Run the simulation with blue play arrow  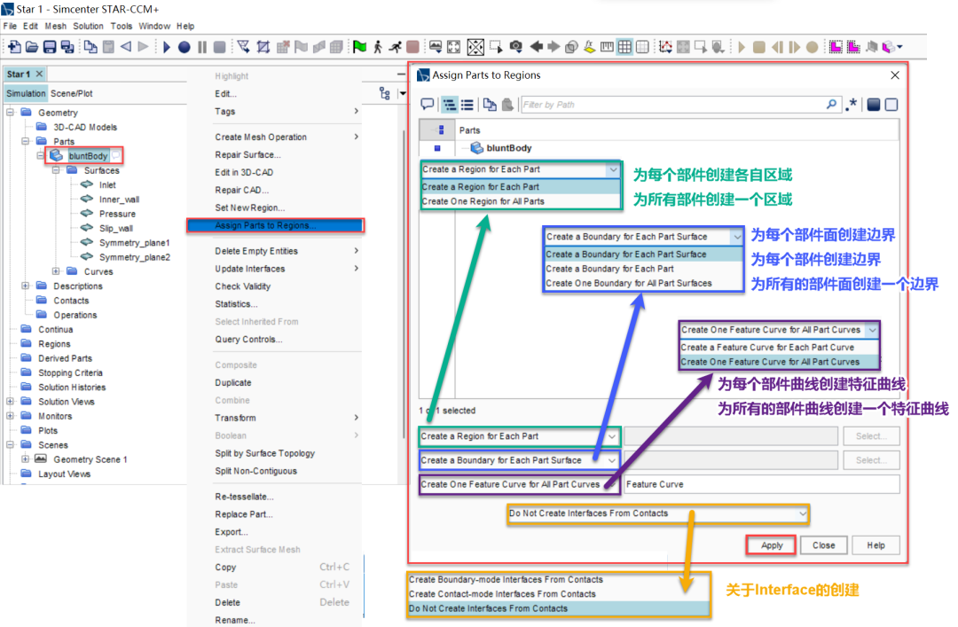pos(166,46)
